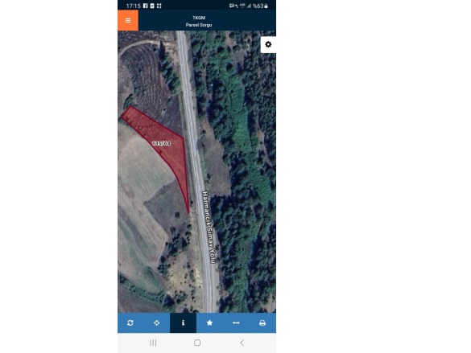Tap the Harmancık Simav Yolu road label
Viewport: 471px width, 353px height.
[209, 228]
